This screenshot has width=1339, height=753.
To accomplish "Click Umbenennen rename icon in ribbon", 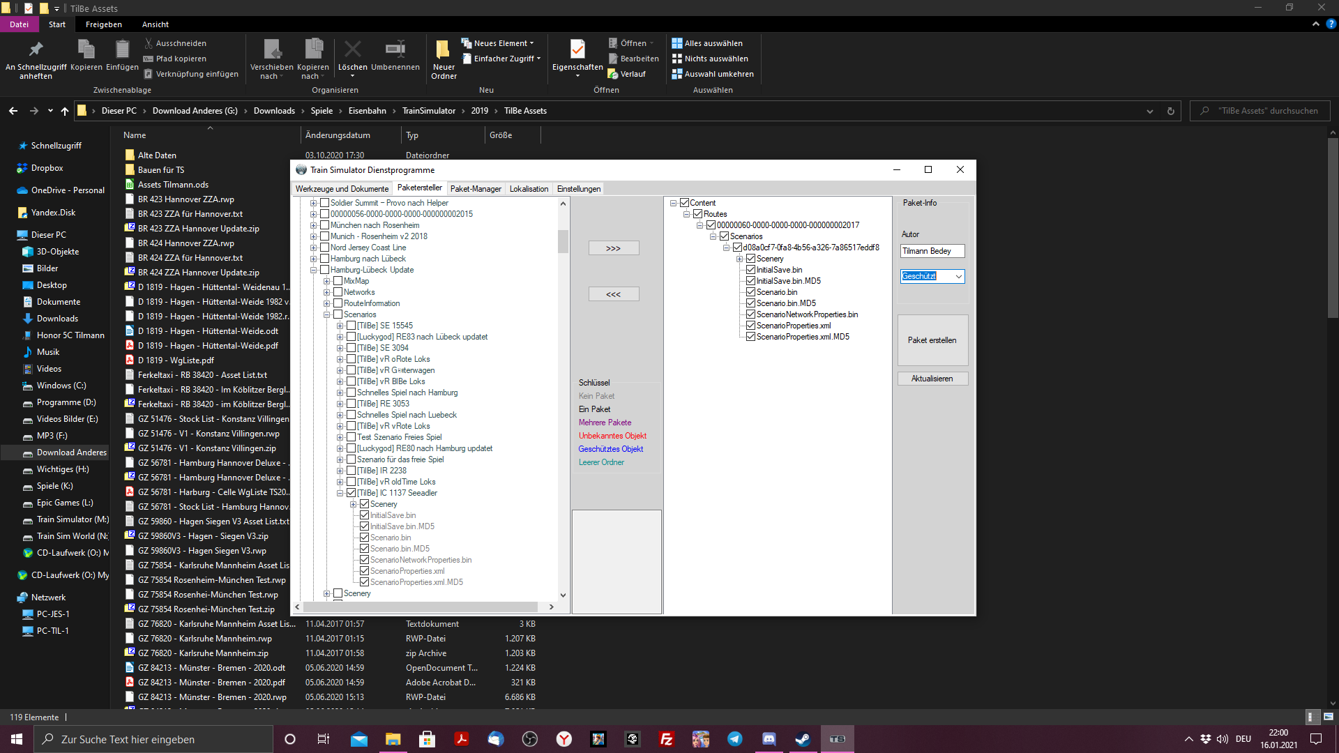I will point(395,50).
